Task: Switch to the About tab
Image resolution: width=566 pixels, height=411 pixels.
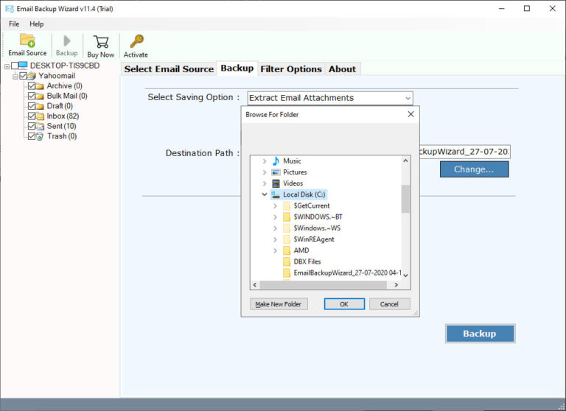Action: coord(342,69)
